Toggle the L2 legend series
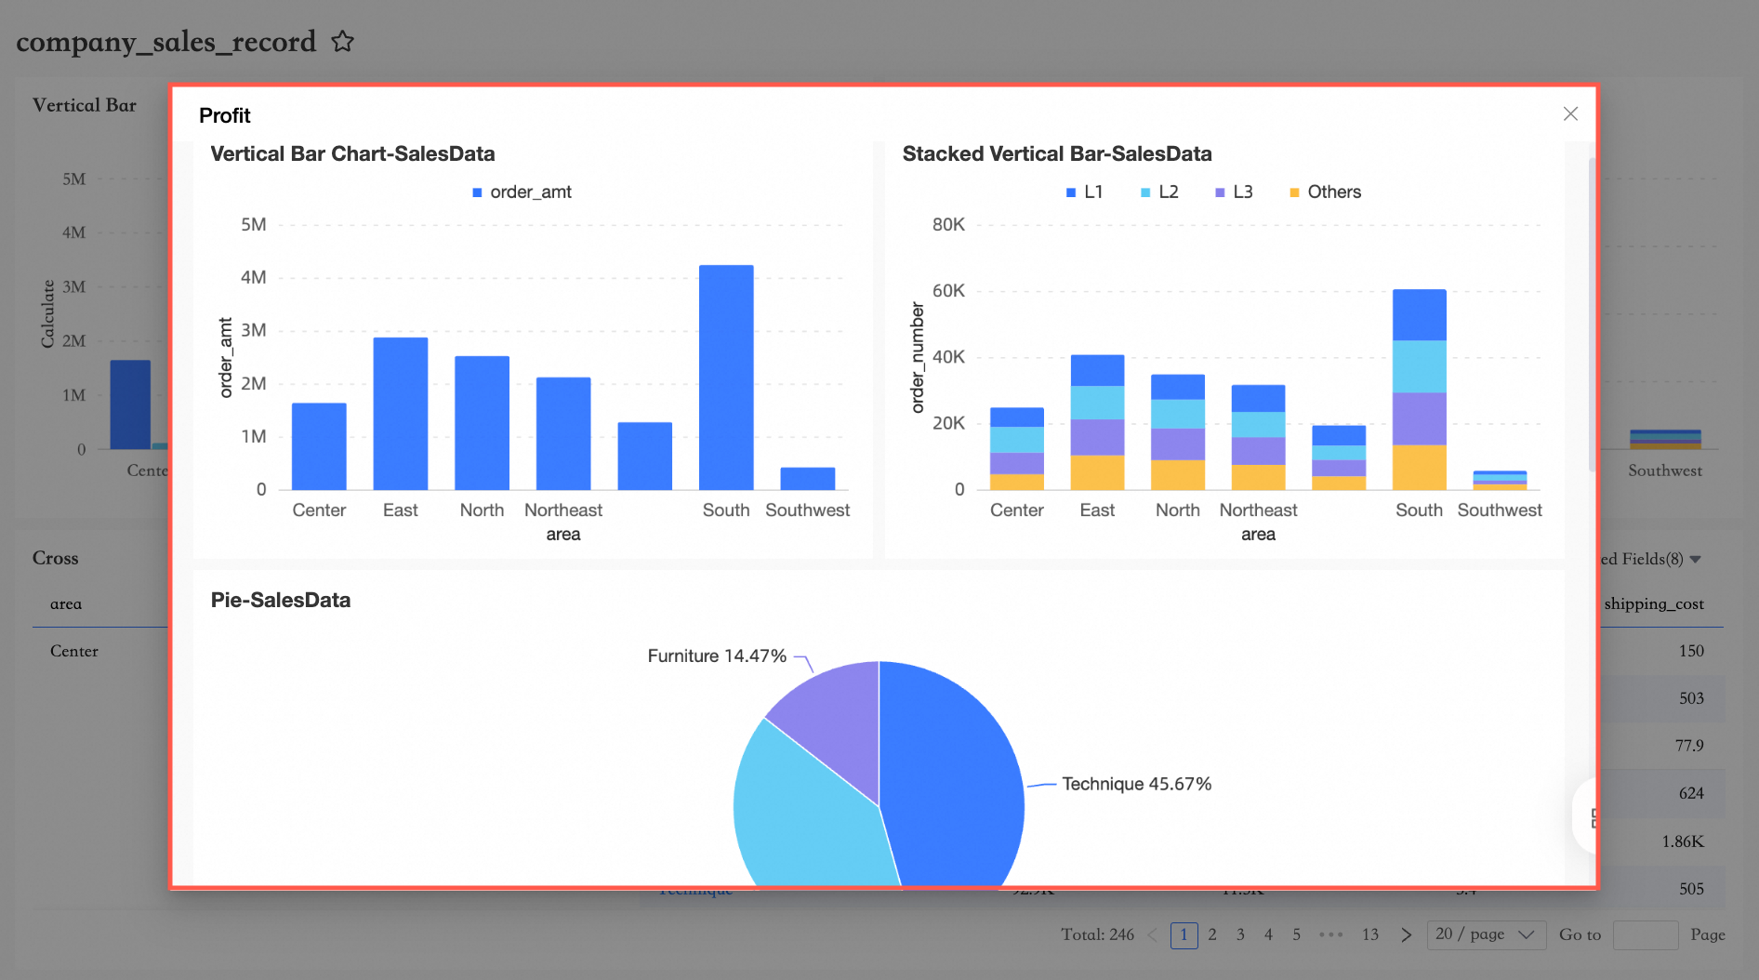 pyautogui.click(x=1159, y=192)
